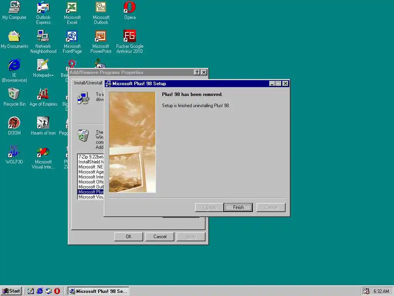
Task: Select the Microsoft Inte entry in the program list
Action: coord(91,177)
